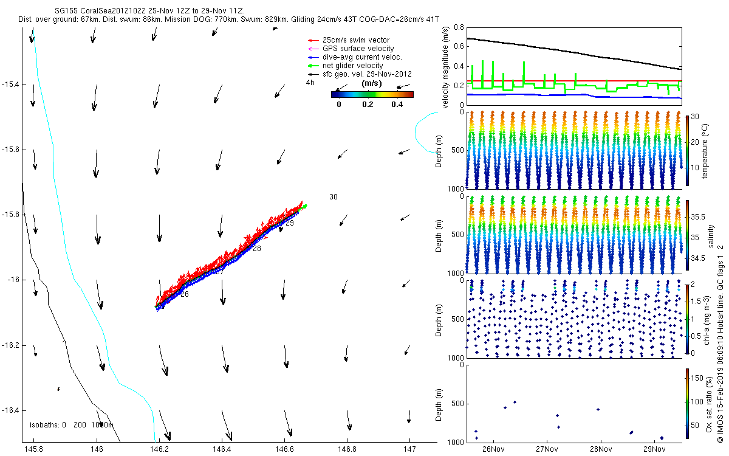Image resolution: width=729 pixels, height=456 pixels.
Task: Click the black declining line in velocity plot
Action: pyautogui.click(x=573, y=53)
